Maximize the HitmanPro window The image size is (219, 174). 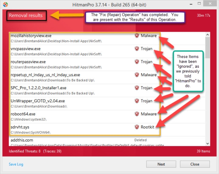(199, 4)
